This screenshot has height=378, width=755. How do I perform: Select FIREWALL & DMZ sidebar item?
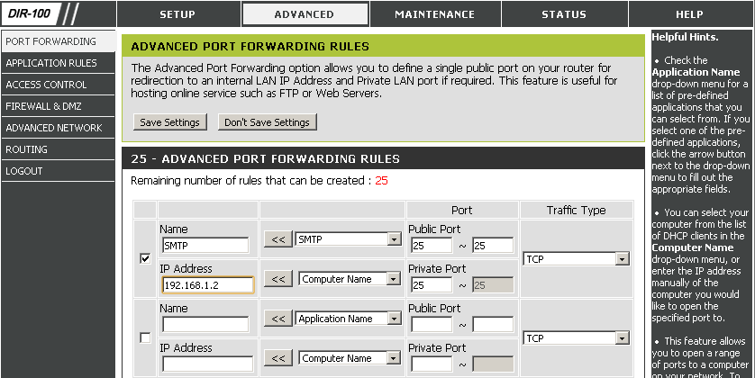(x=58, y=106)
